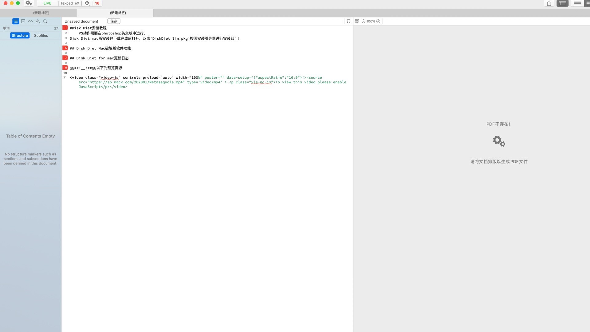The image size is (590, 332).
Task: Click the 100% zoom level value
Action: click(371, 21)
